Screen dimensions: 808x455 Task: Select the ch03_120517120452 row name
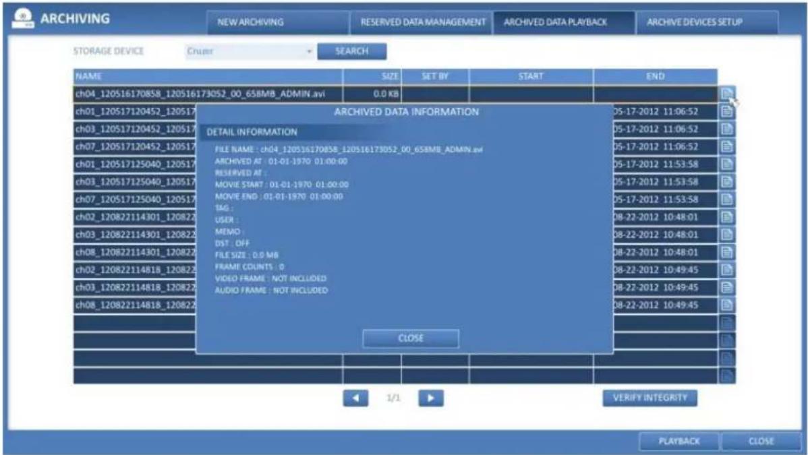point(136,129)
